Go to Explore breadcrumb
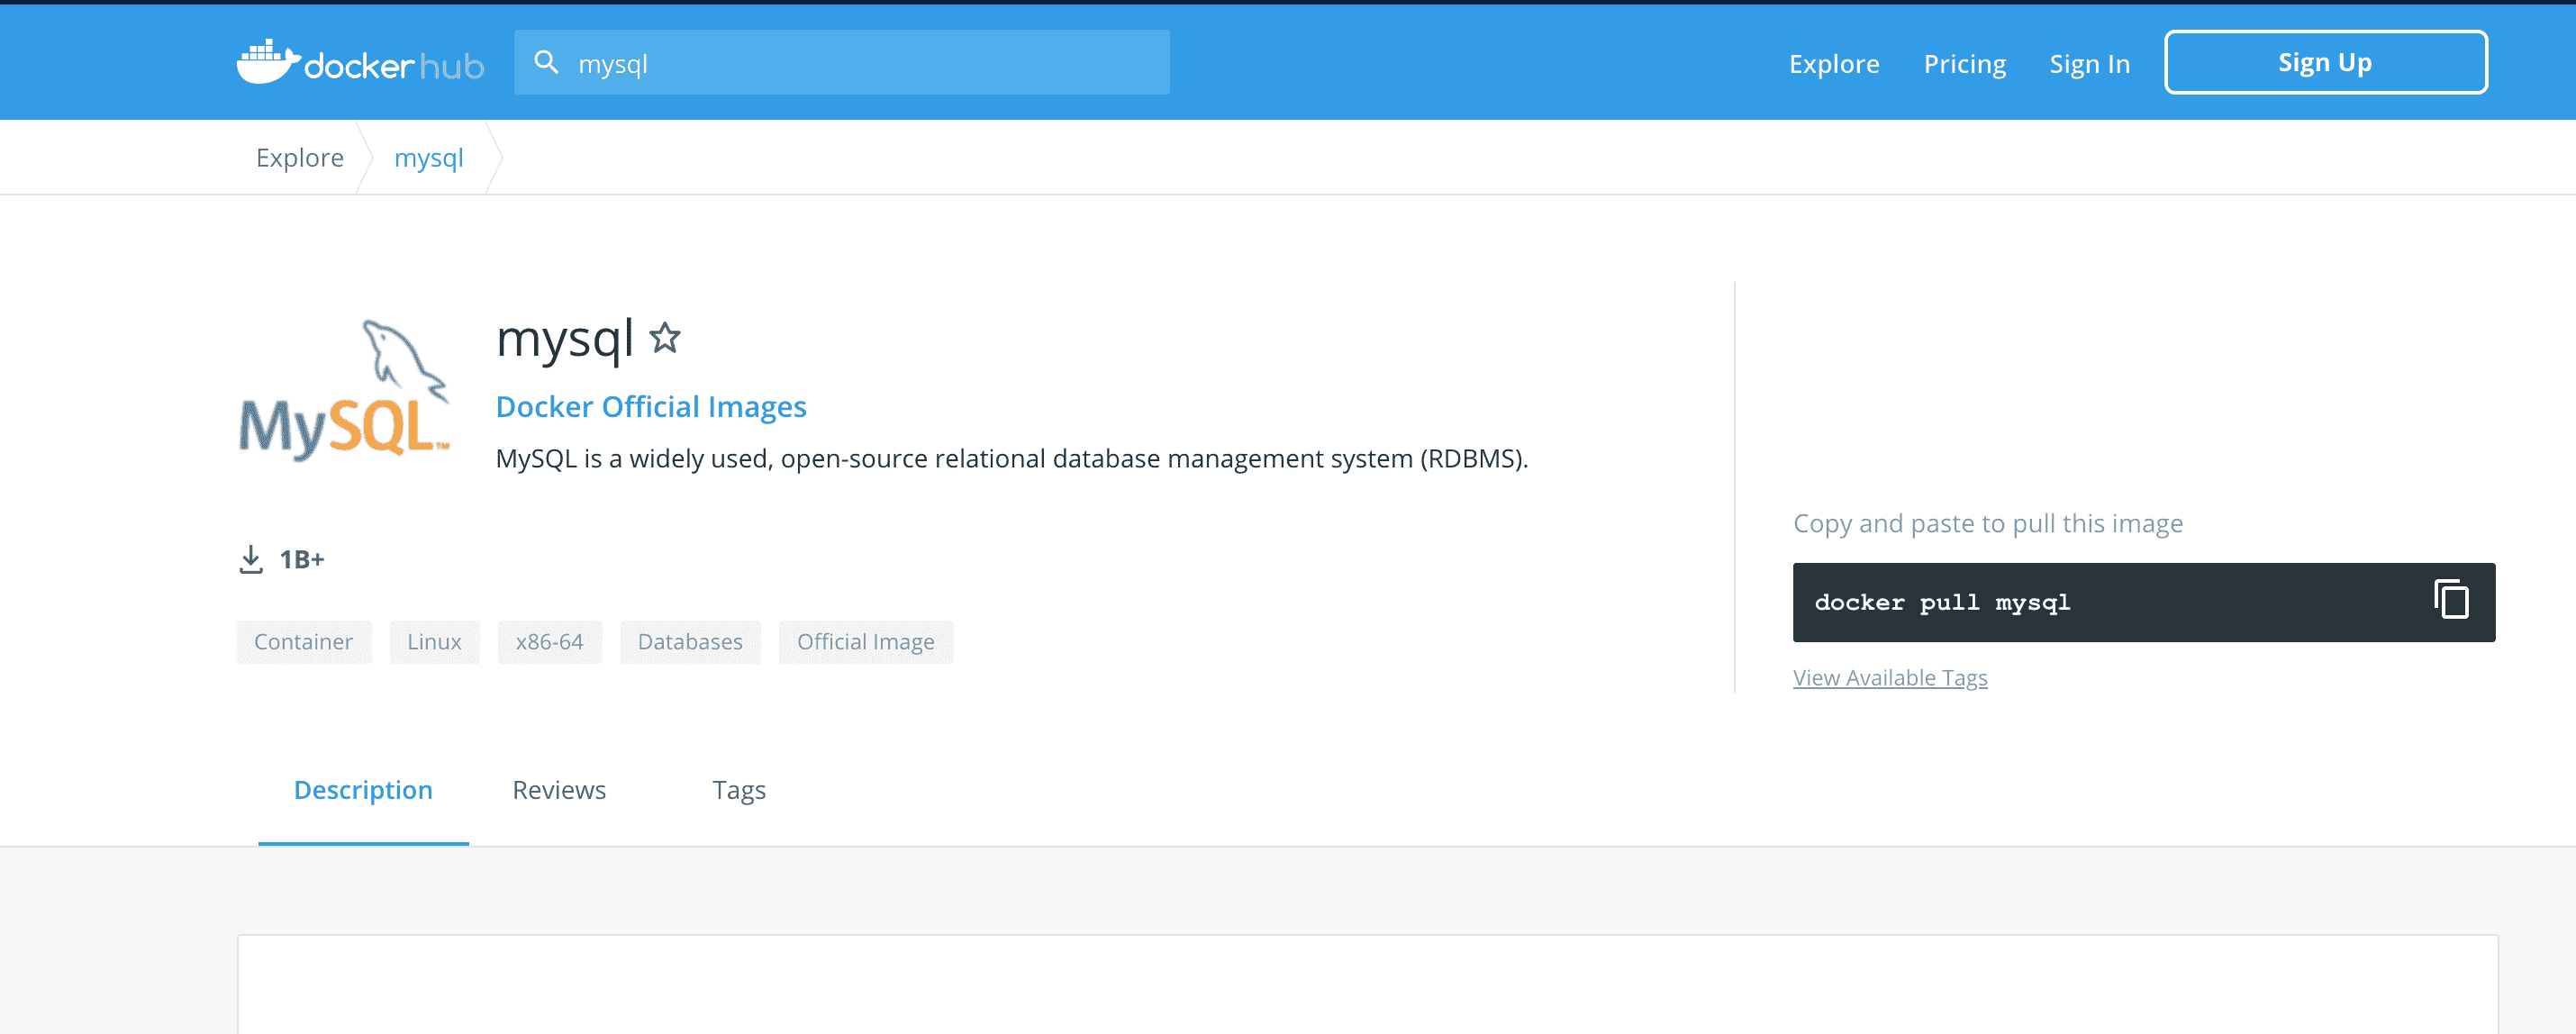Viewport: 2576px width, 1034px height. 299,157
